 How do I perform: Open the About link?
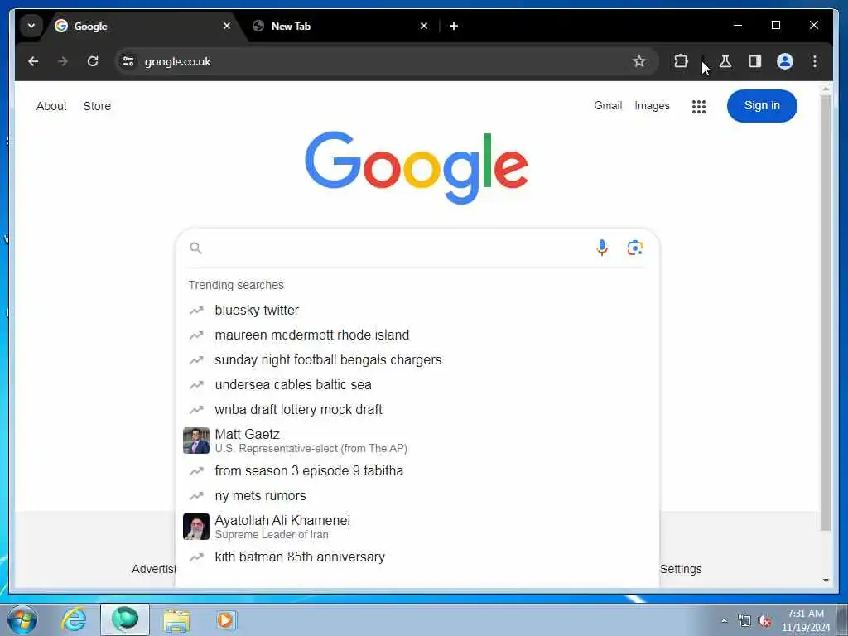click(x=51, y=106)
